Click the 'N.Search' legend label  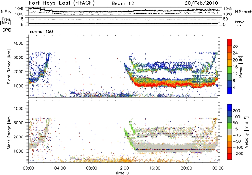tap(243, 12)
